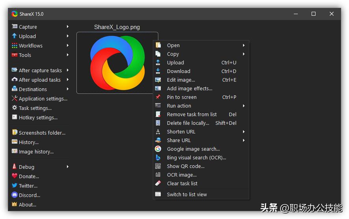The height and width of the screenshot is (219, 349).
Task: Switch to list view
Action: (x=187, y=194)
